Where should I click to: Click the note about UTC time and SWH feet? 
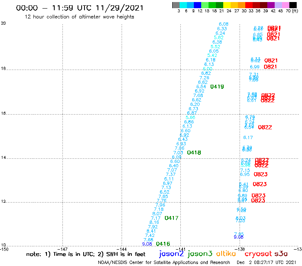[x=86, y=254]
